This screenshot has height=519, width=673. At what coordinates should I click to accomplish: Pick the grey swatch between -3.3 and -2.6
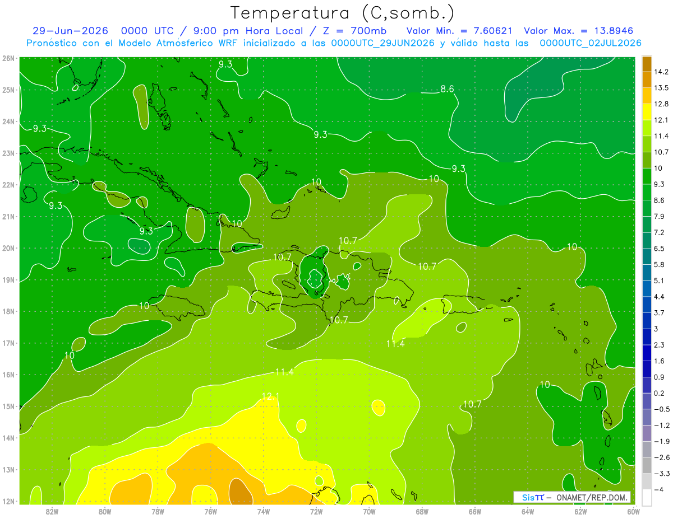pos(647,465)
